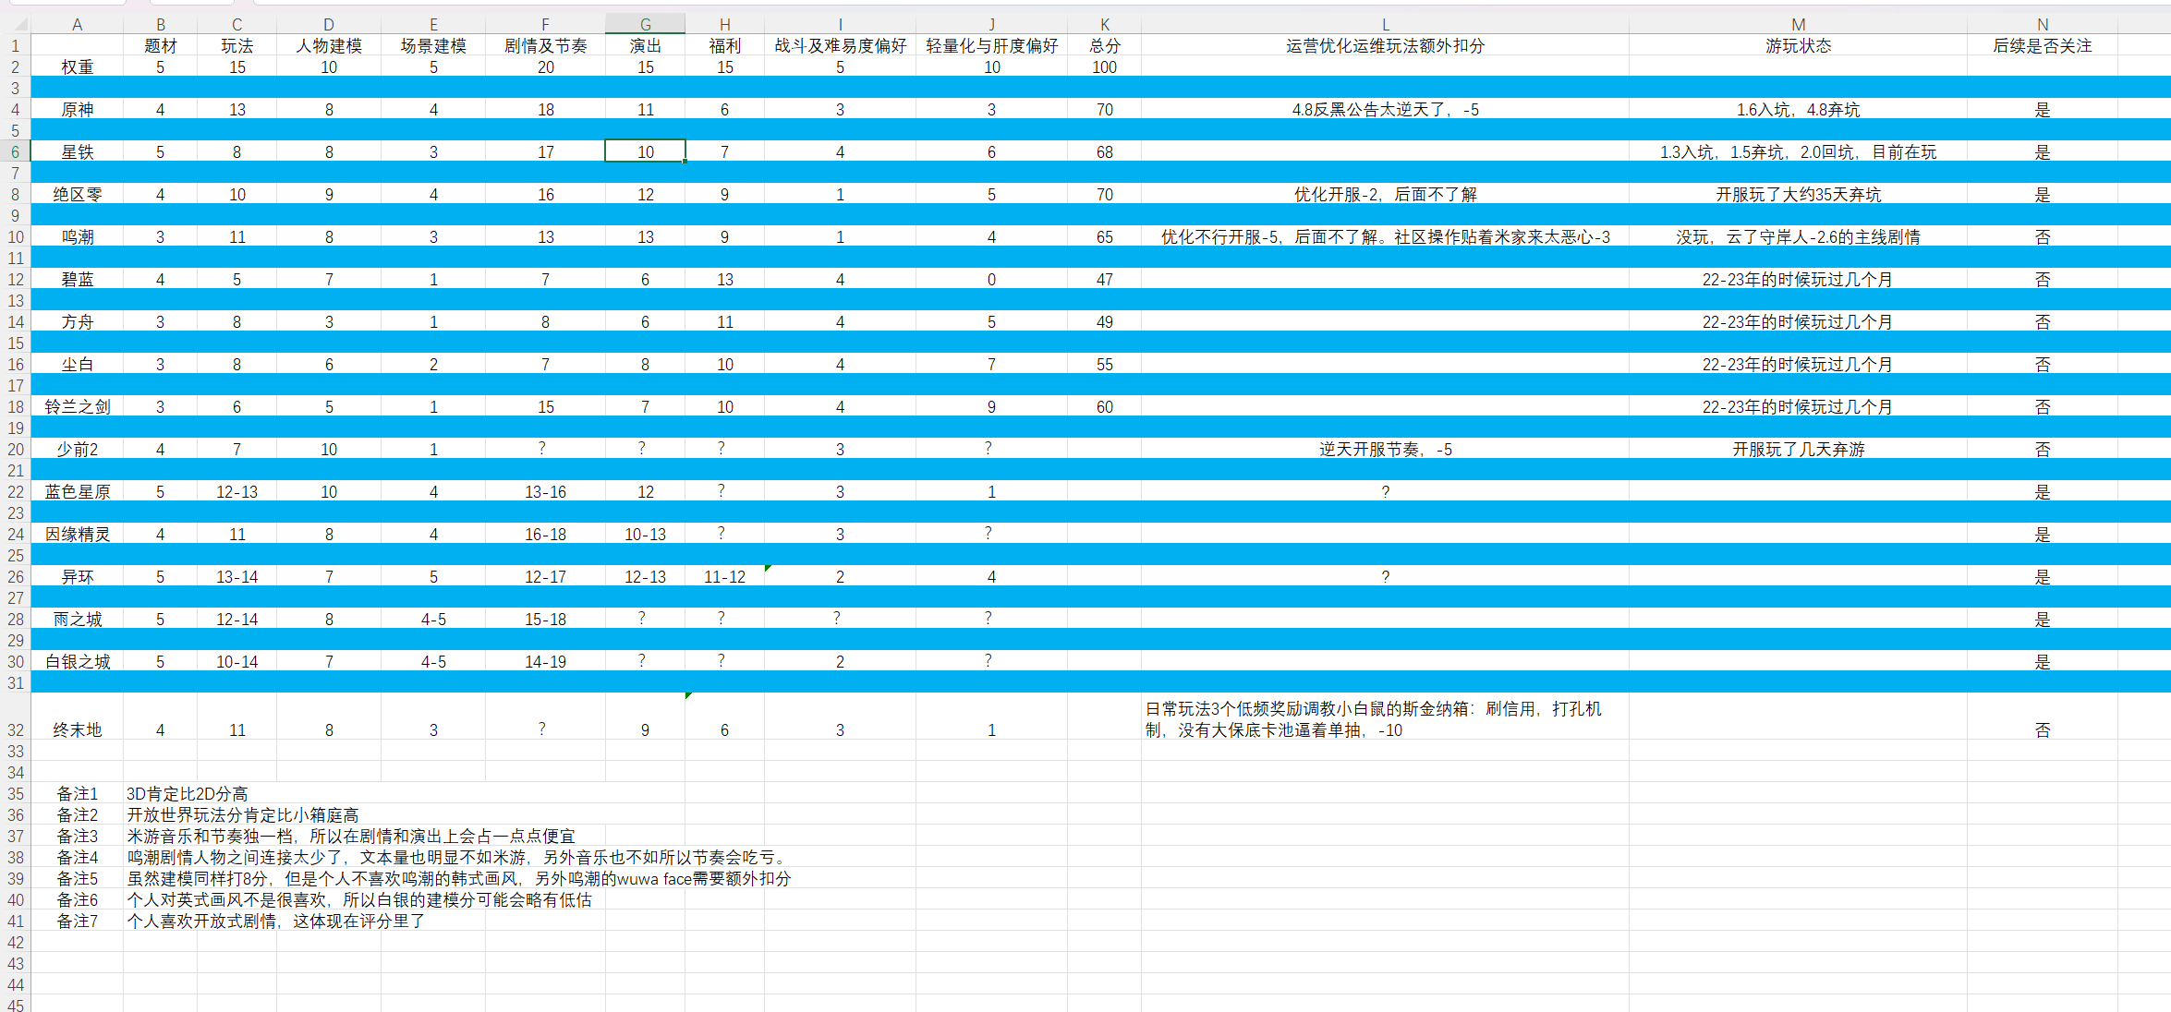The height and width of the screenshot is (1012, 2171).
Task: Click the select-all corner of grid
Action: pos(15,24)
